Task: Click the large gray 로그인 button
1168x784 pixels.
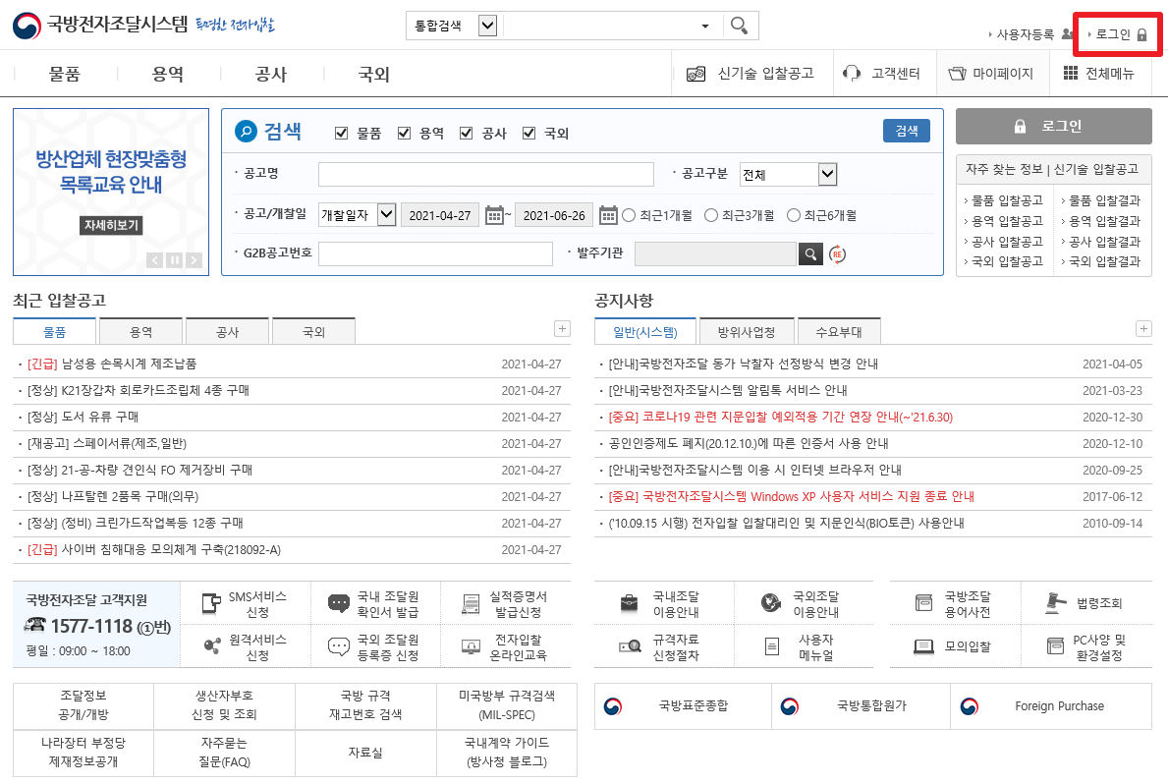Action: click(1053, 126)
